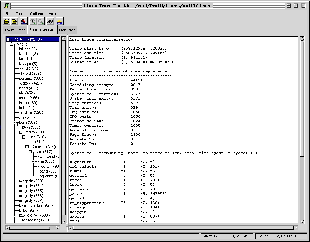Zoom out using the minus magnifier icon
310x242 pixels.
click(x=41, y=21)
